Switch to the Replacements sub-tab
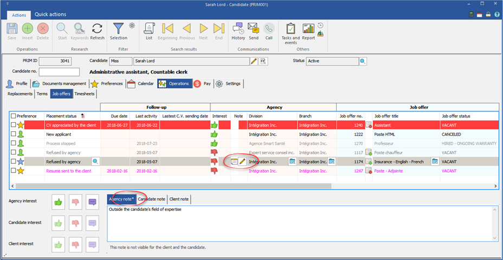 (20, 94)
